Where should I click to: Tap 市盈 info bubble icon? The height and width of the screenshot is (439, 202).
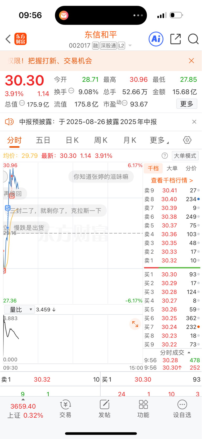coord(125,103)
